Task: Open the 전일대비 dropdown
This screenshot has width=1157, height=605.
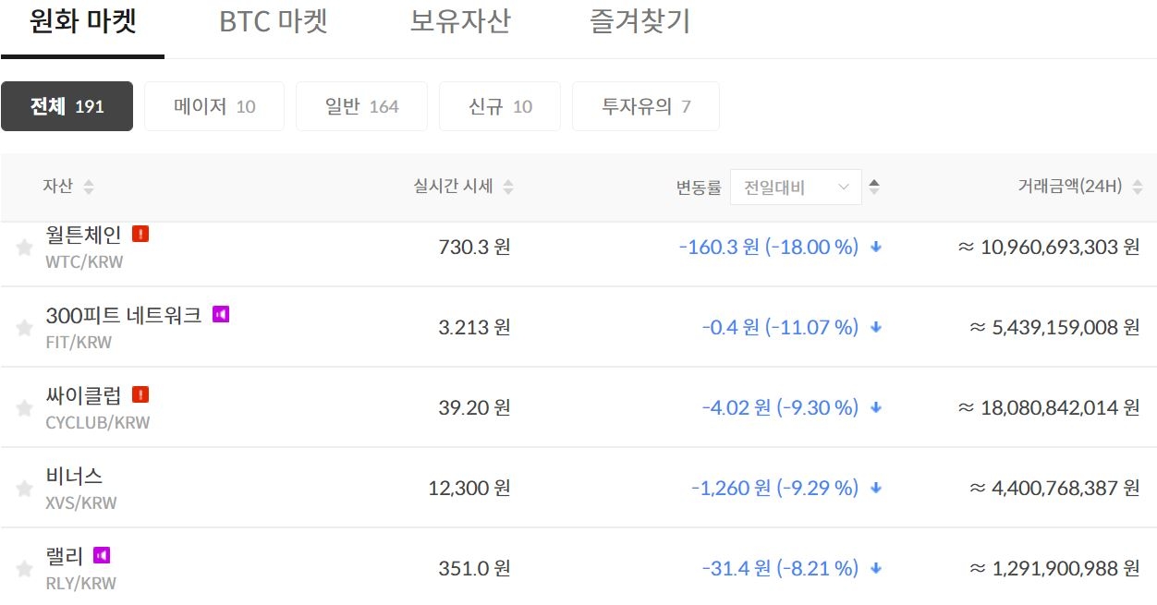Action: click(x=796, y=187)
